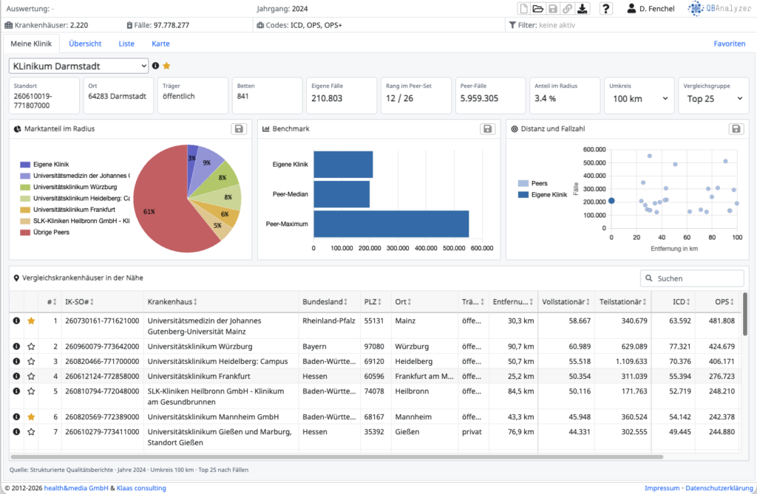Mark SLK-Kliniken Heilbronn as favorite
The image size is (757, 494).
31,391
